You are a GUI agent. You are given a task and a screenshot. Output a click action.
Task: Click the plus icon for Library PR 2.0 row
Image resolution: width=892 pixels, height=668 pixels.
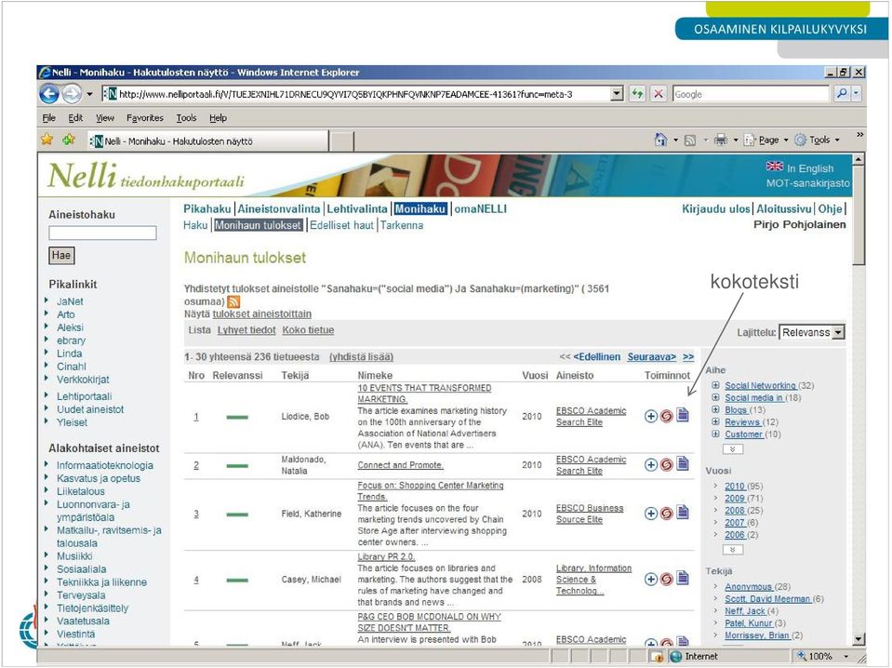tap(651, 580)
